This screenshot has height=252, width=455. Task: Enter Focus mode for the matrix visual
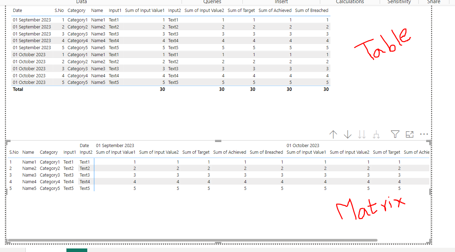pos(410,134)
